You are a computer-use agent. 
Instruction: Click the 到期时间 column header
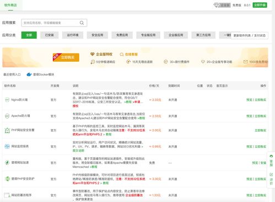[174, 86]
